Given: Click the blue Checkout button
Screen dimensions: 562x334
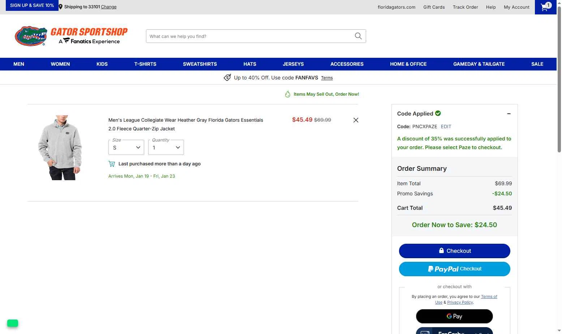Looking at the screenshot, I should click(x=455, y=251).
